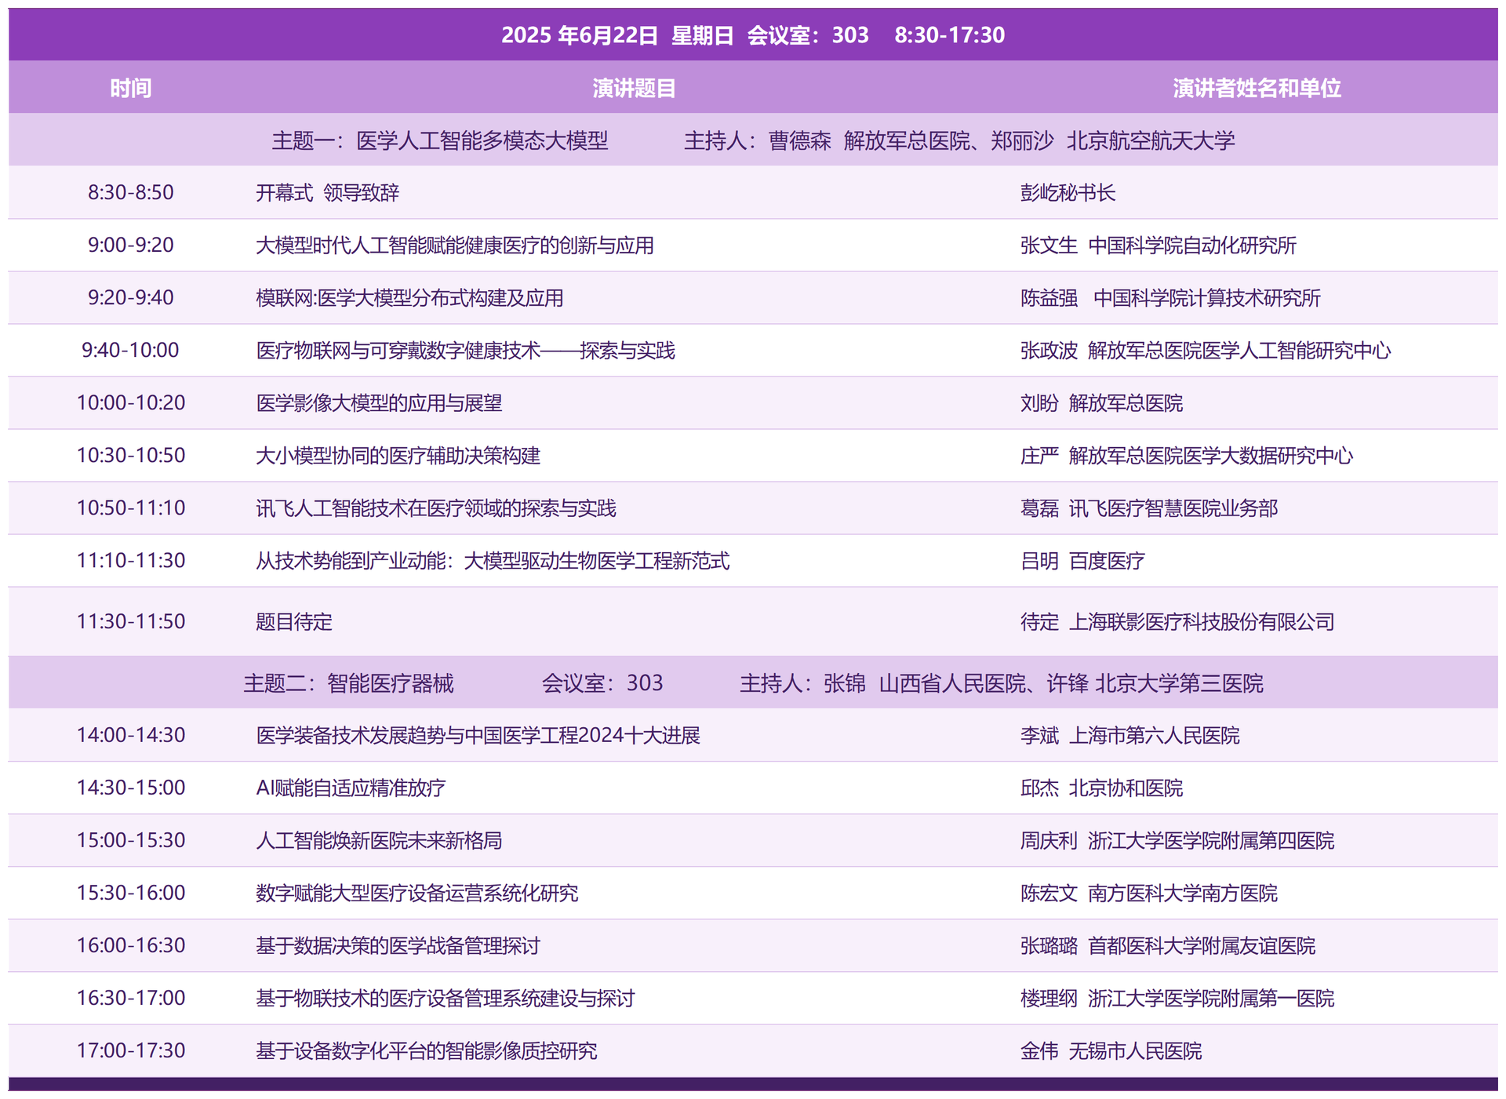Click speaker '陈宏文 南方医科大学南方医院'
The width and height of the screenshot is (1506, 1099).
(x=1148, y=893)
